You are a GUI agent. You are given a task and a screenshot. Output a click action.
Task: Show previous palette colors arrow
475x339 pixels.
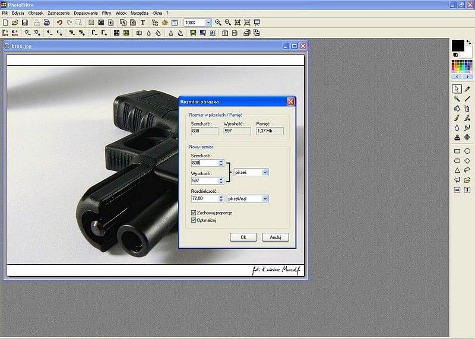(x=457, y=77)
